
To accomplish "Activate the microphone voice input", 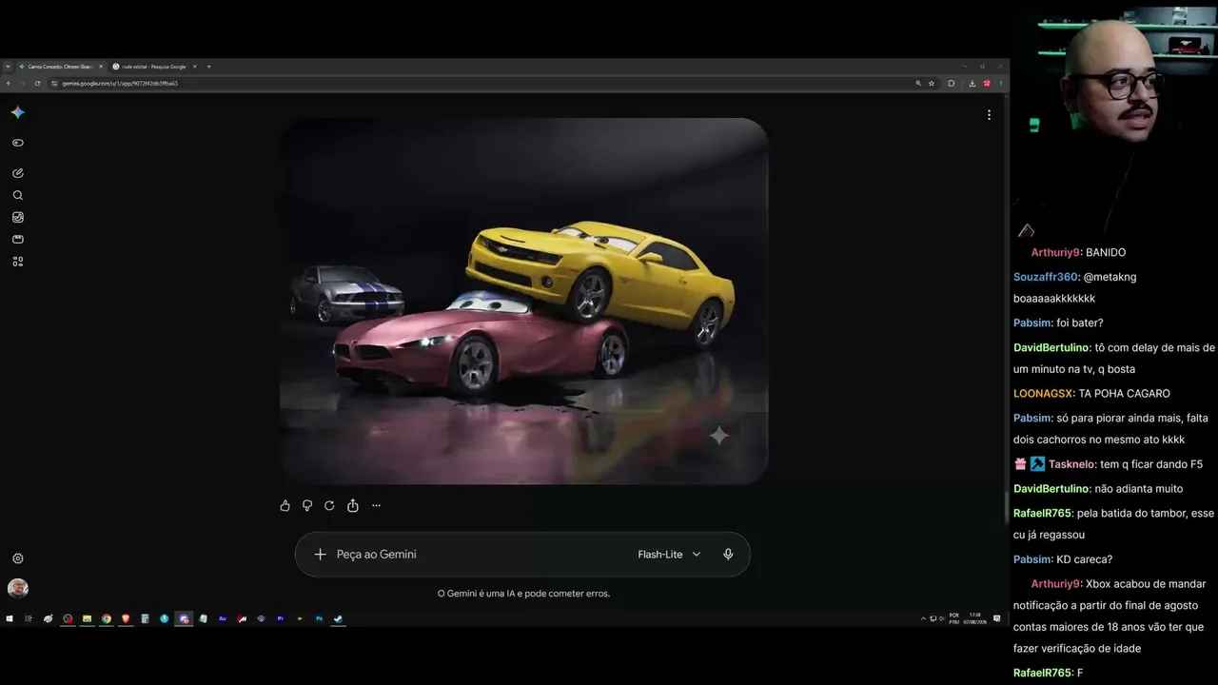I will pos(728,554).
